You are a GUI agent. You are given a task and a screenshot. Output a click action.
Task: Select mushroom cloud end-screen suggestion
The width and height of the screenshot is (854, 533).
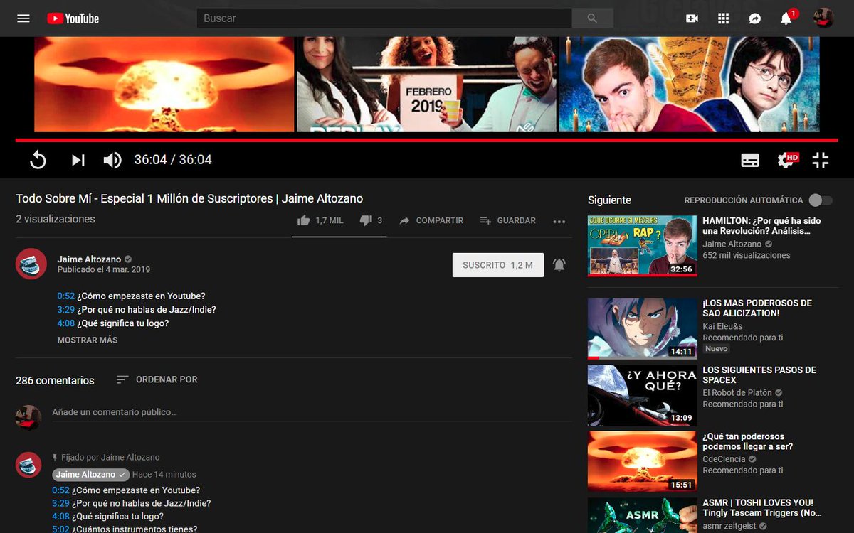tap(164, 85)
